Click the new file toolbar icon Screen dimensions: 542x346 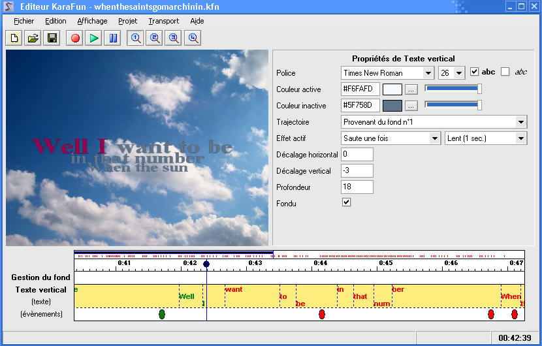(14, 39)
